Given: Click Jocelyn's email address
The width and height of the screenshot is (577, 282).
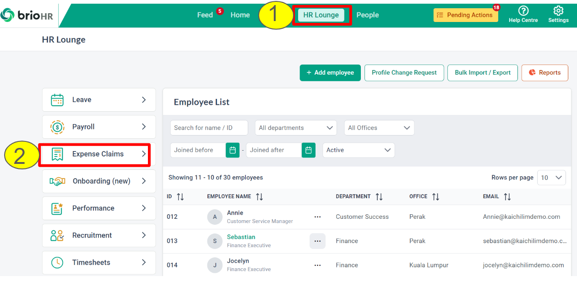Looking at the screenshot, I should [x=523, y=265].
